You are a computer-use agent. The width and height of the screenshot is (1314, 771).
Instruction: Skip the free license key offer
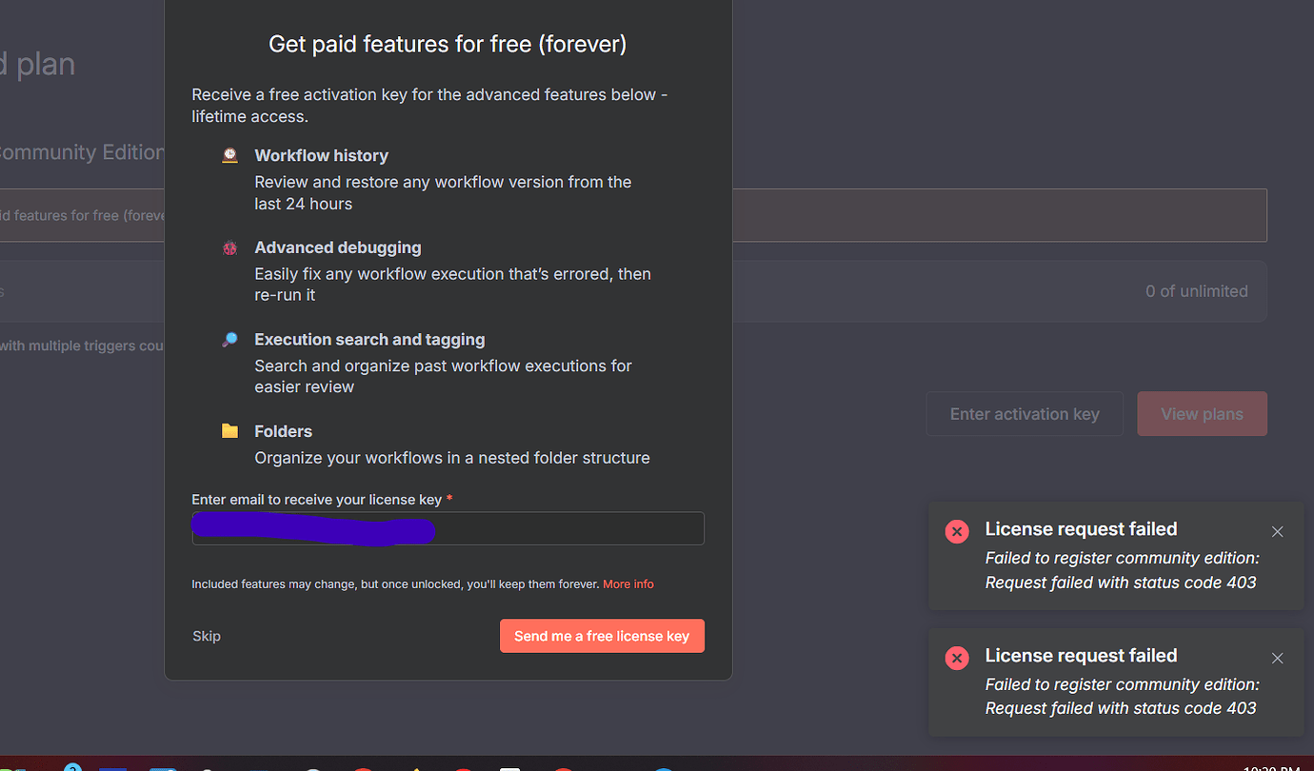tap(207, 636)
